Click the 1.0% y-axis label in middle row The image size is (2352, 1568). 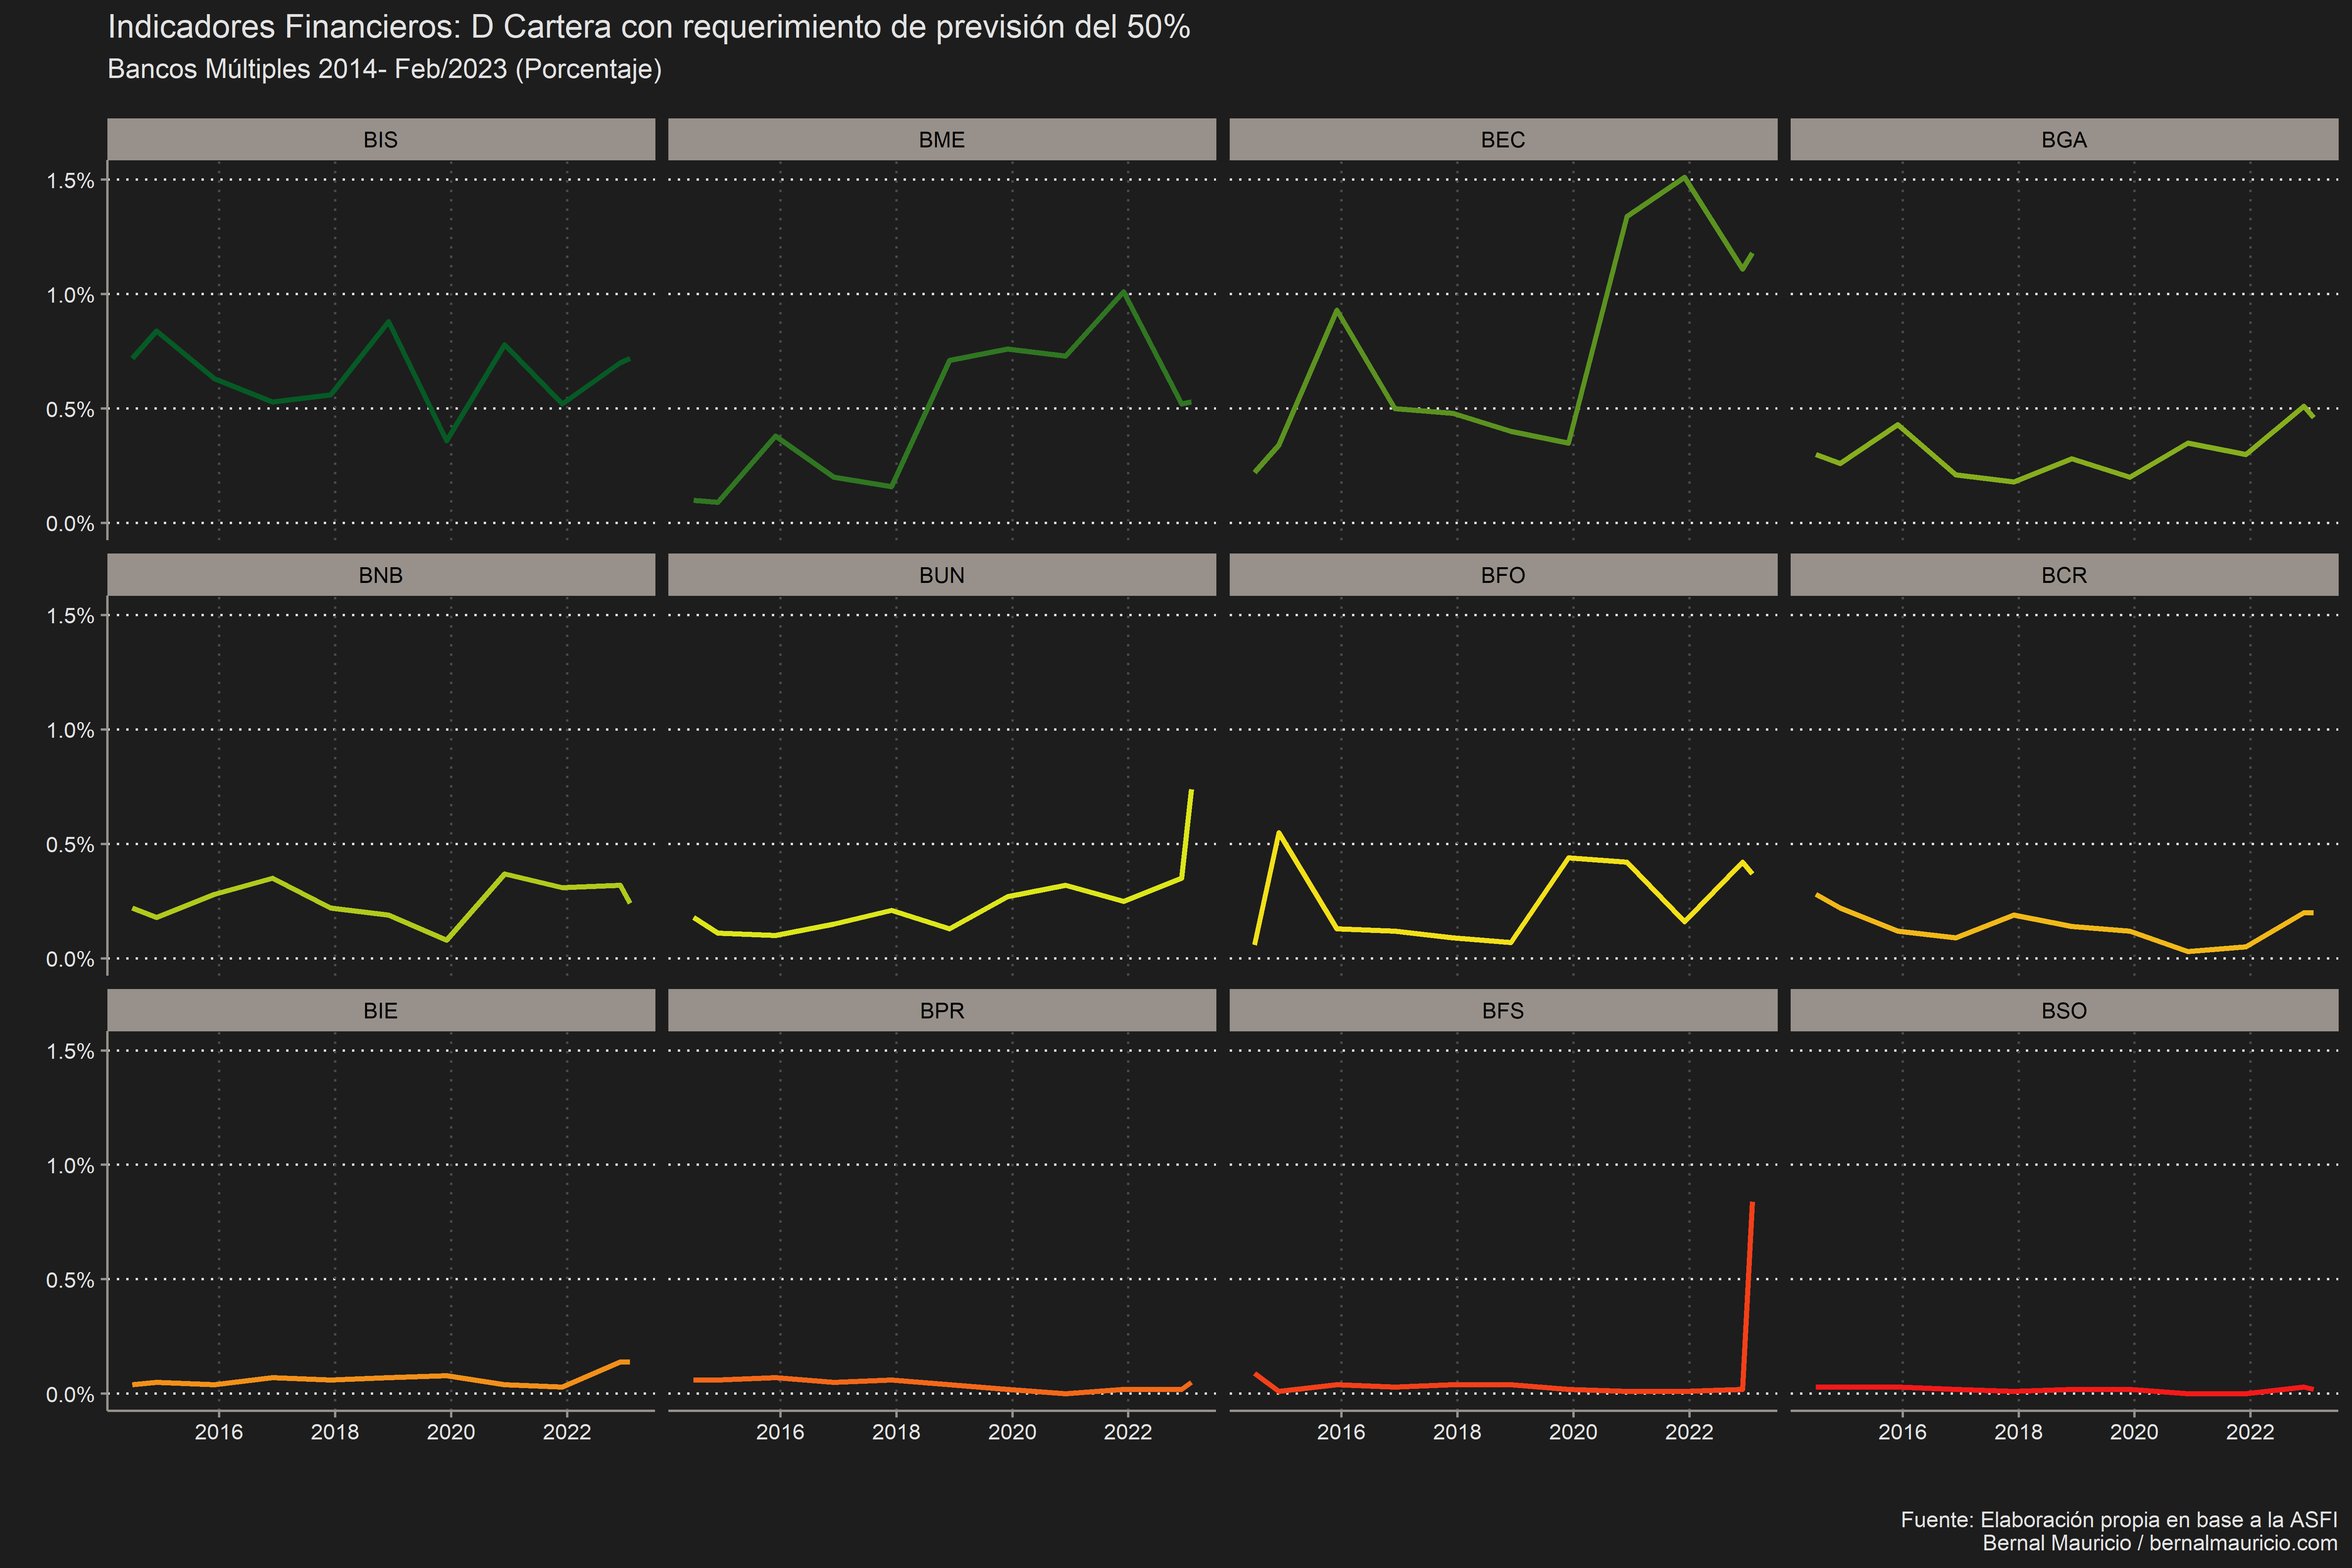70,730
